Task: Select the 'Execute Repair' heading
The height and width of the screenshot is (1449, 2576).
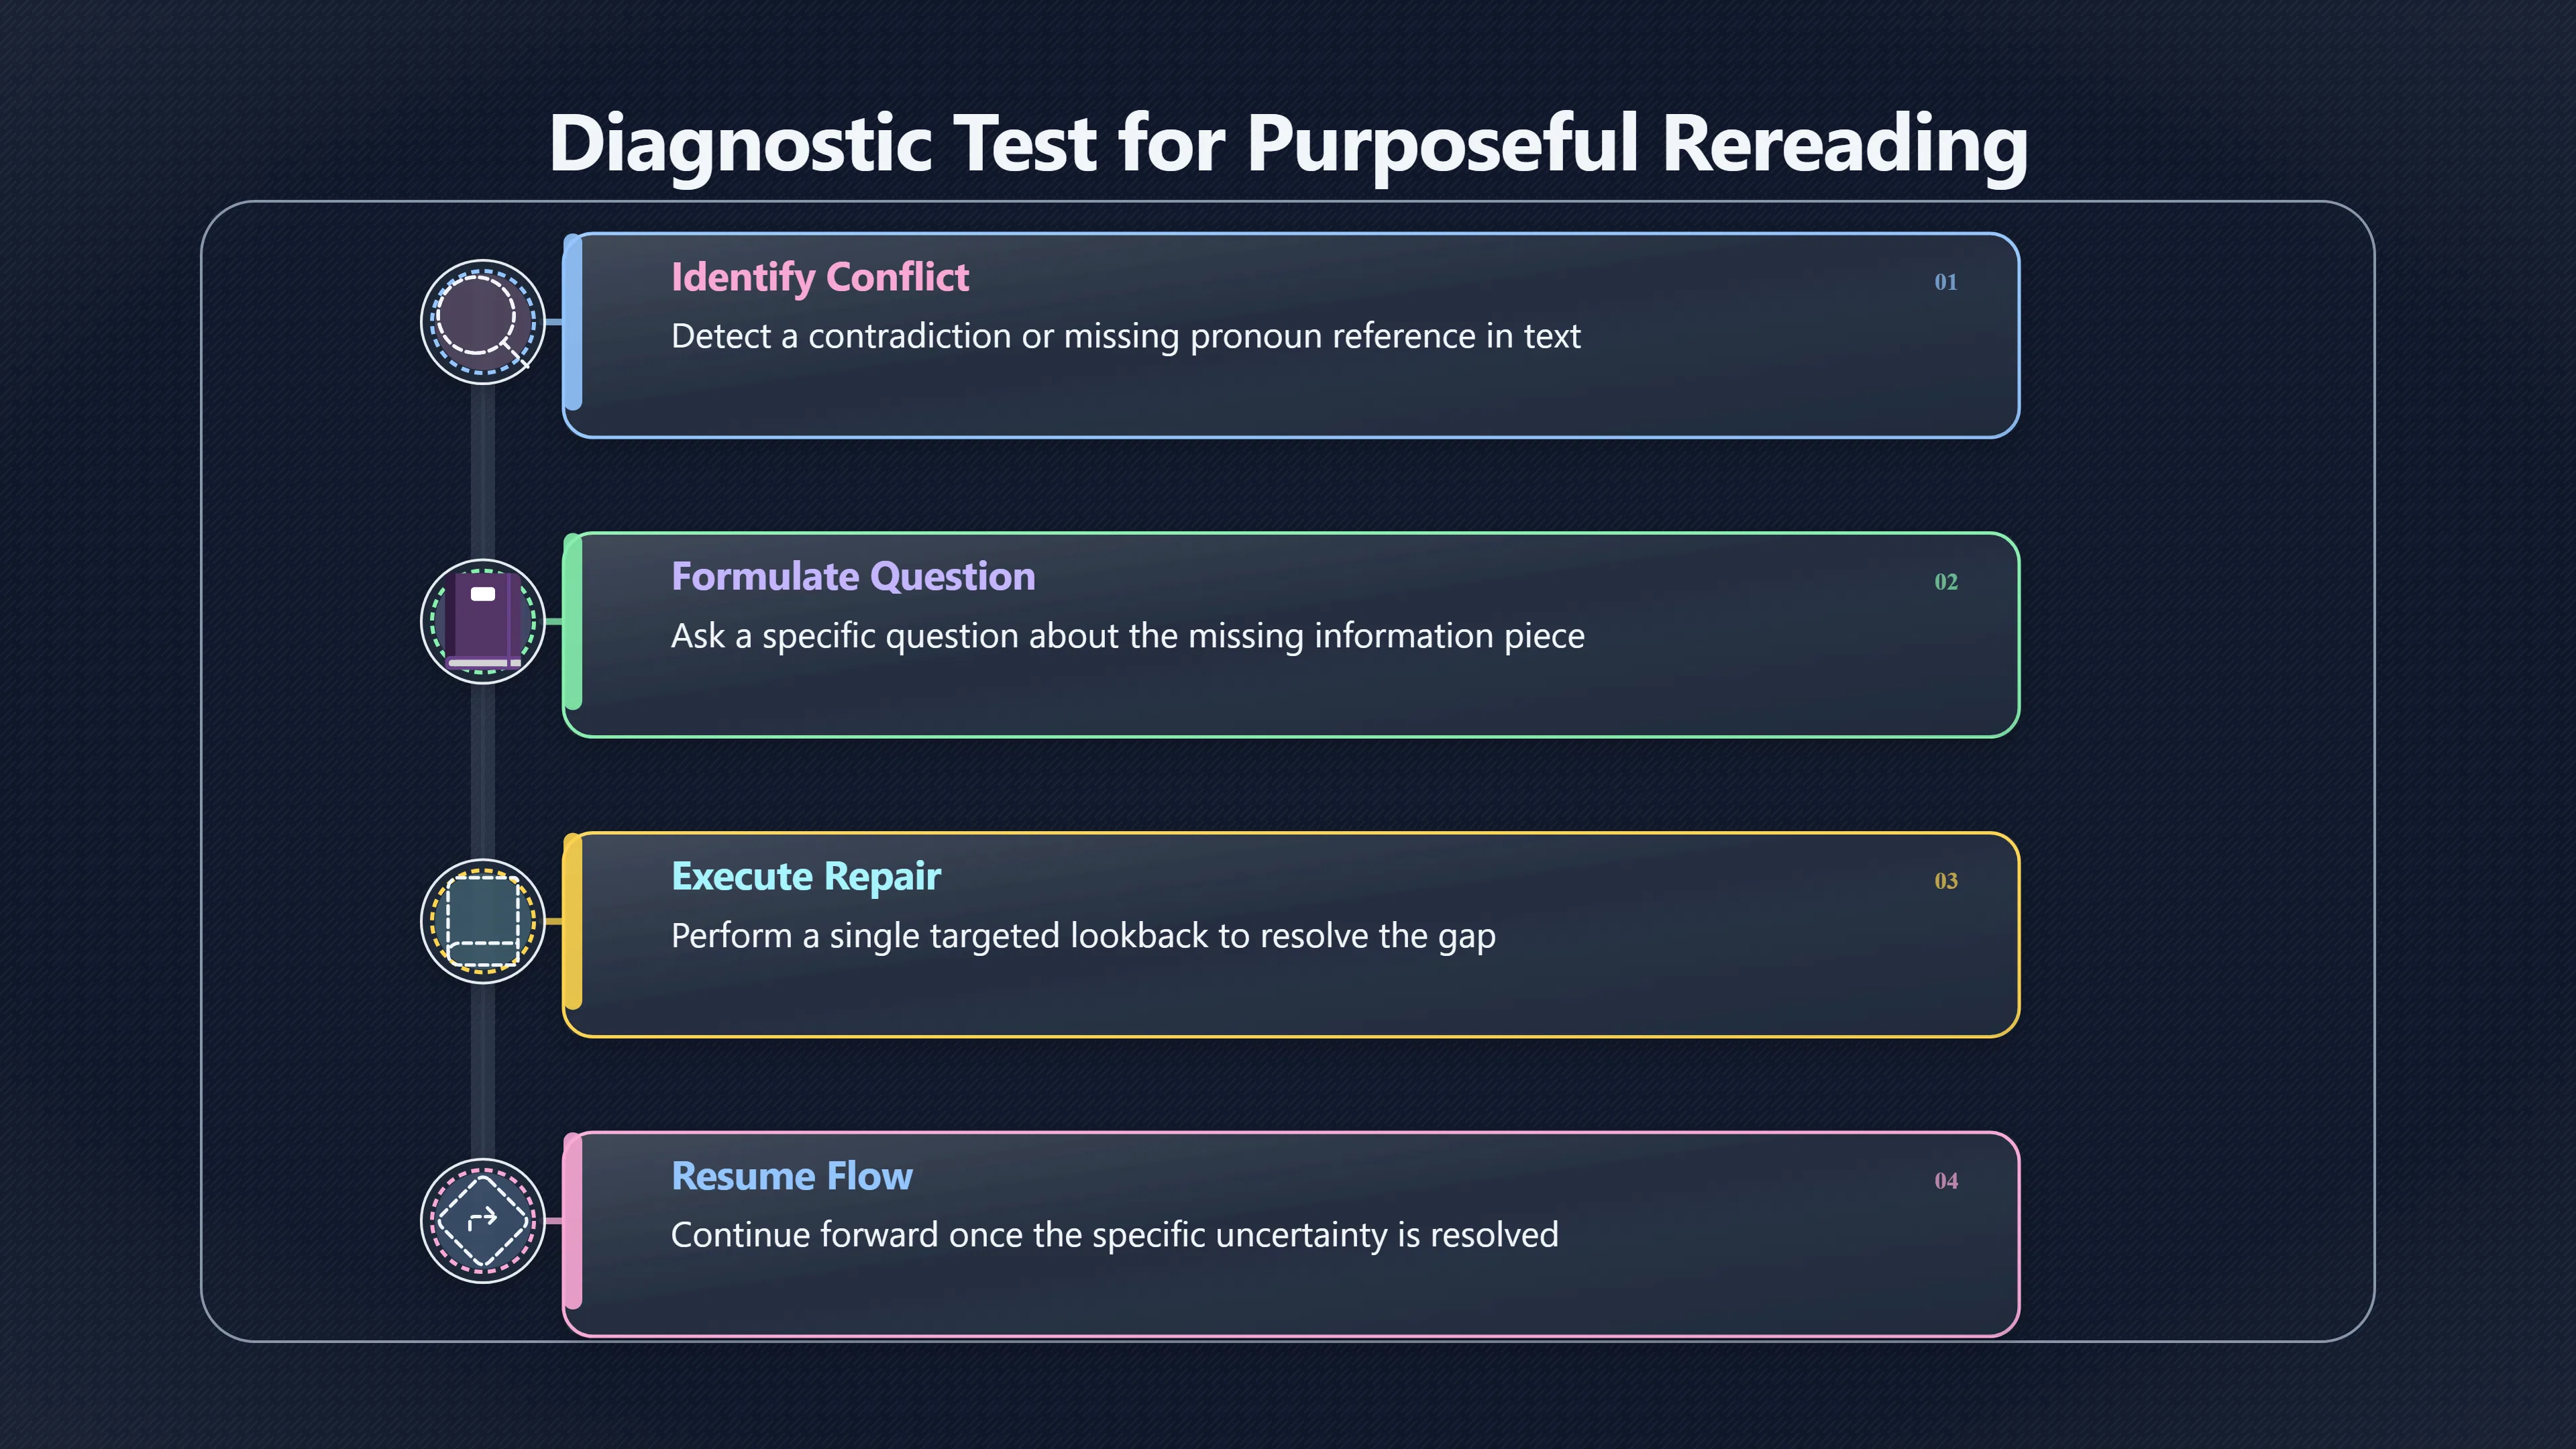Action: pyautogui.click(x=806, y=876)
